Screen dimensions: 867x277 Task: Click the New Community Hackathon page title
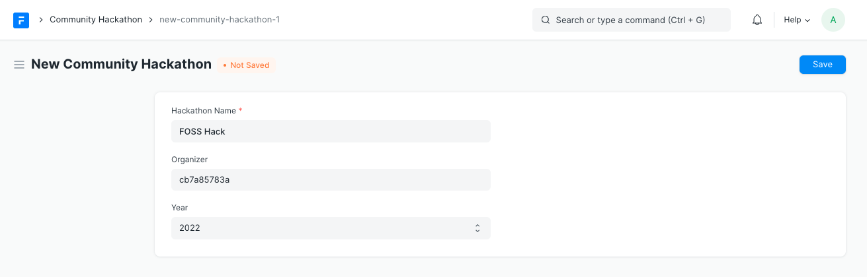coord(121,64)
